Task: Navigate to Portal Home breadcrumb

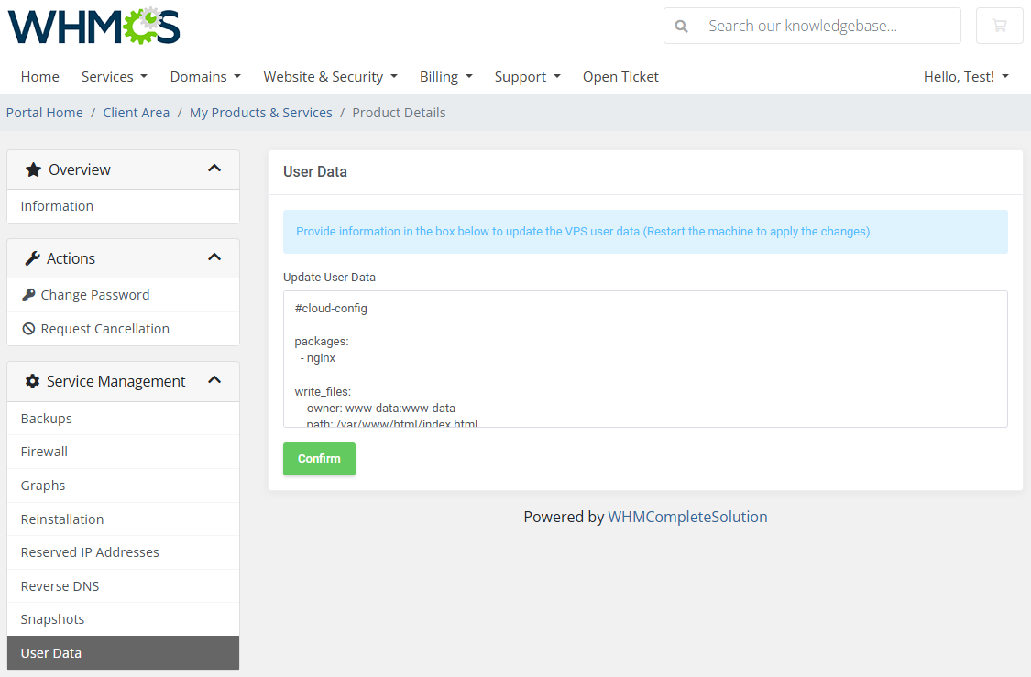Action: pos(44,112)
